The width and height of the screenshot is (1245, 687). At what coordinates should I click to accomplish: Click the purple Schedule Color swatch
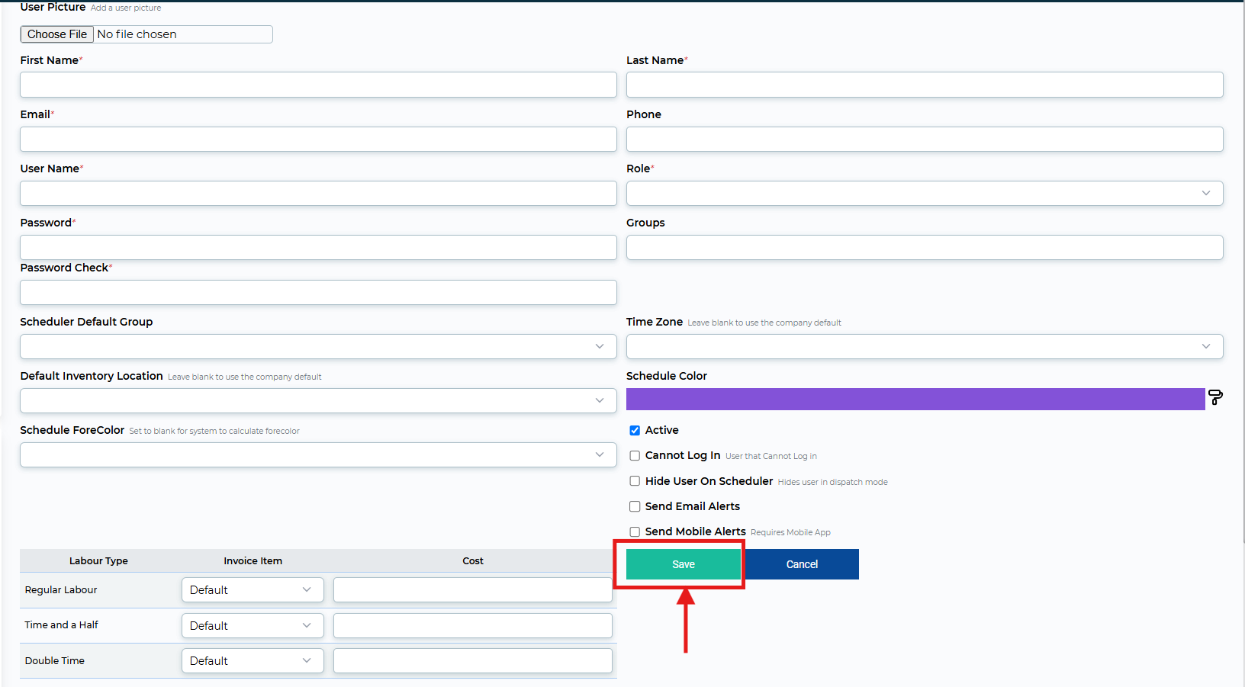click(915, 399)
